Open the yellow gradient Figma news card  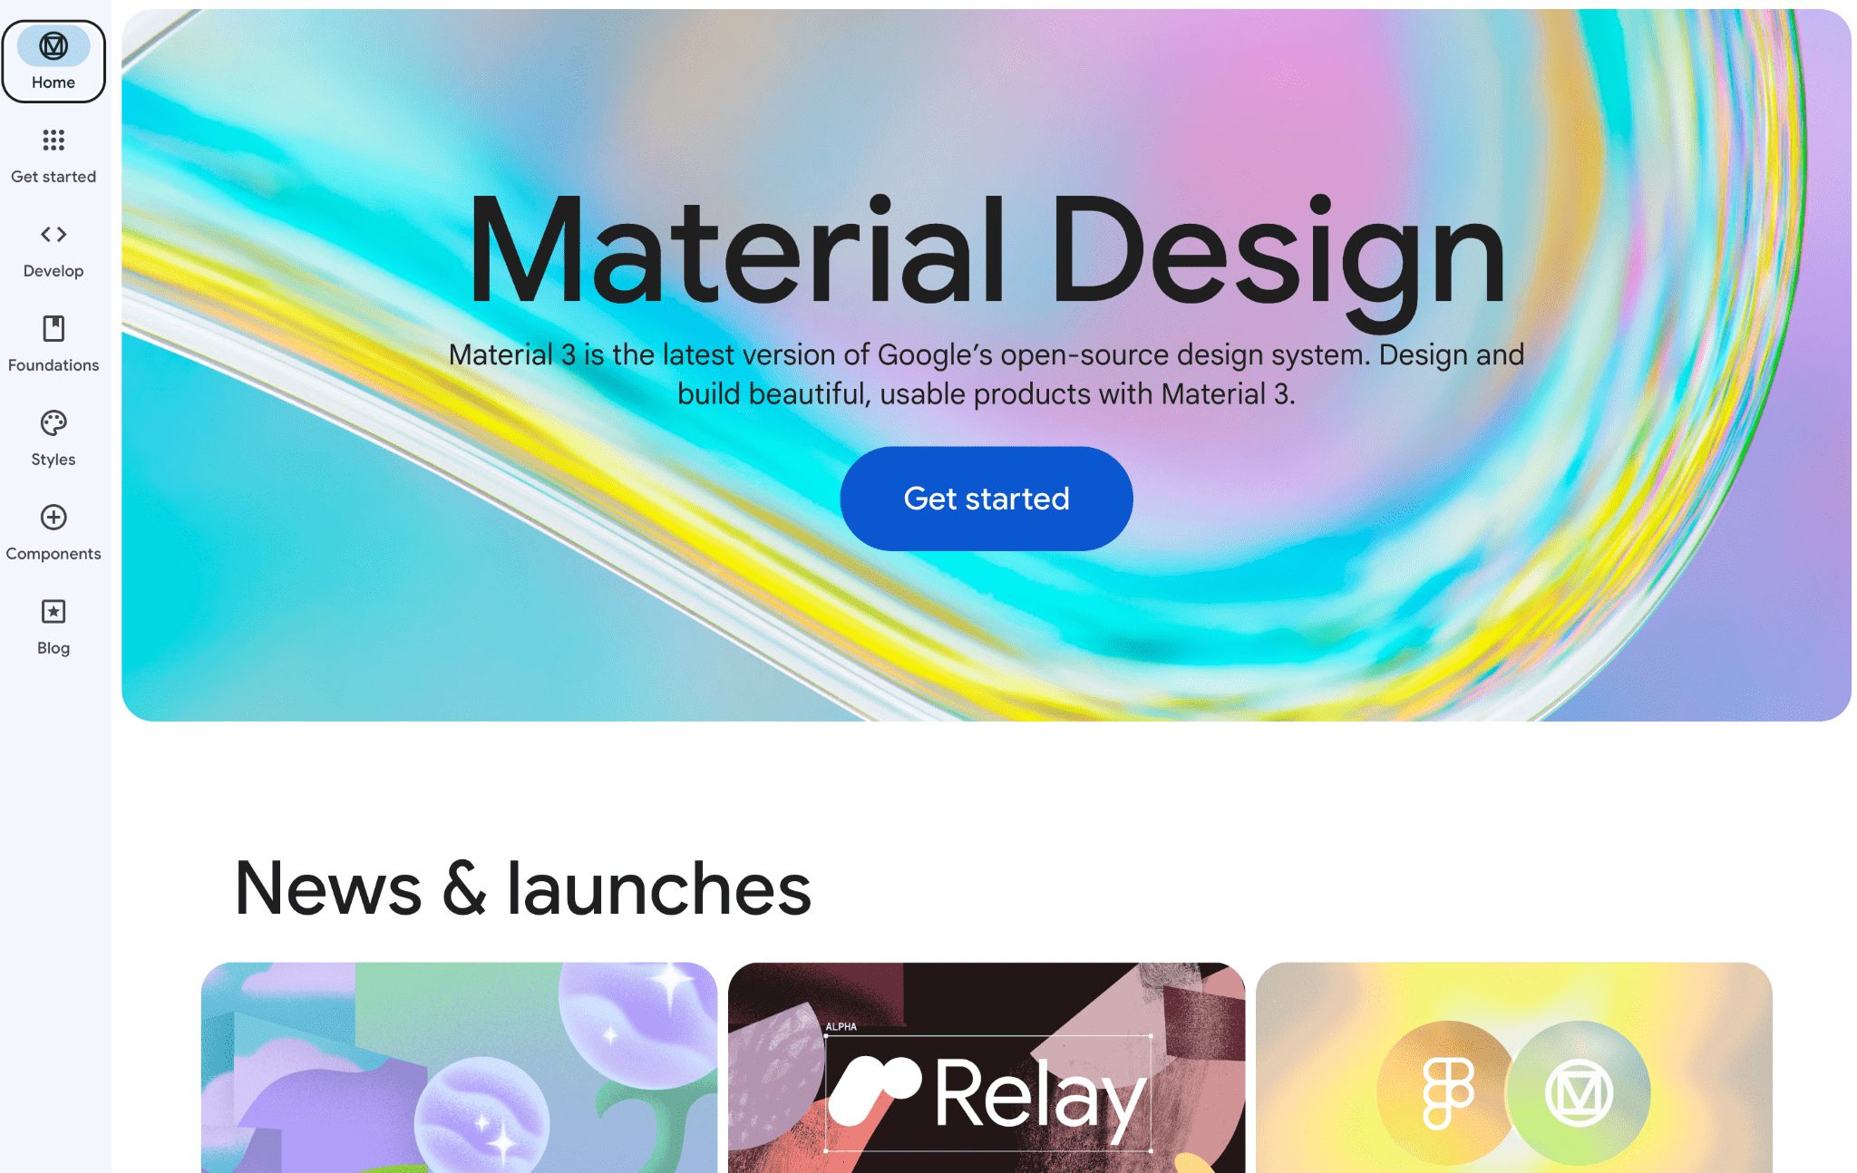(x=1514, y=1068)
